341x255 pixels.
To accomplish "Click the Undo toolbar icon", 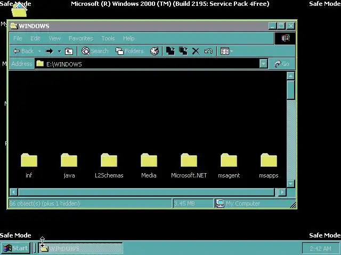I will [208, 51].
